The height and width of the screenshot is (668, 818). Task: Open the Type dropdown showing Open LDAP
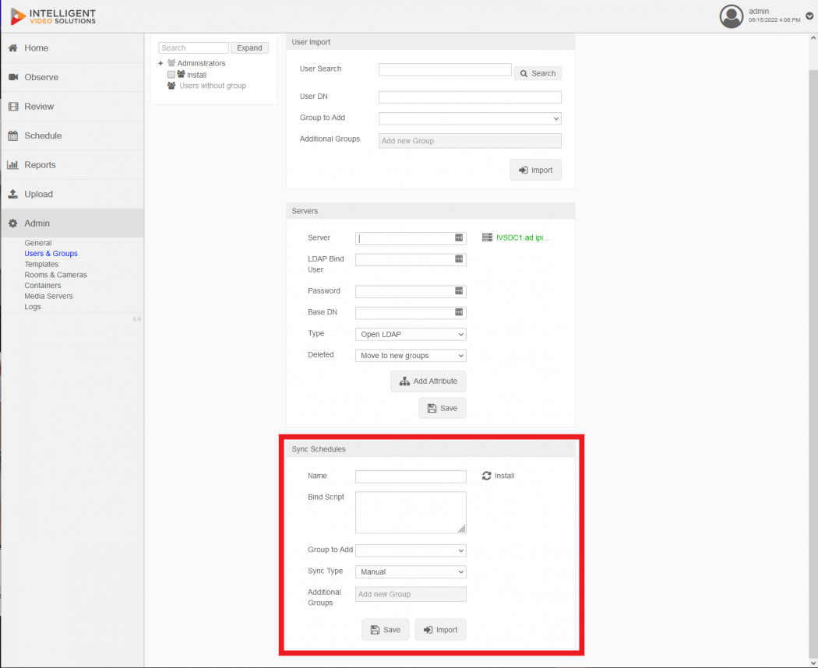click(x=411, y=334)
